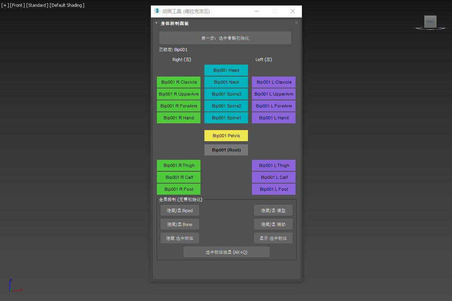Open the [+] viewport menu
This screenshot has width=452, height=301.
click(x=5, y=5)
